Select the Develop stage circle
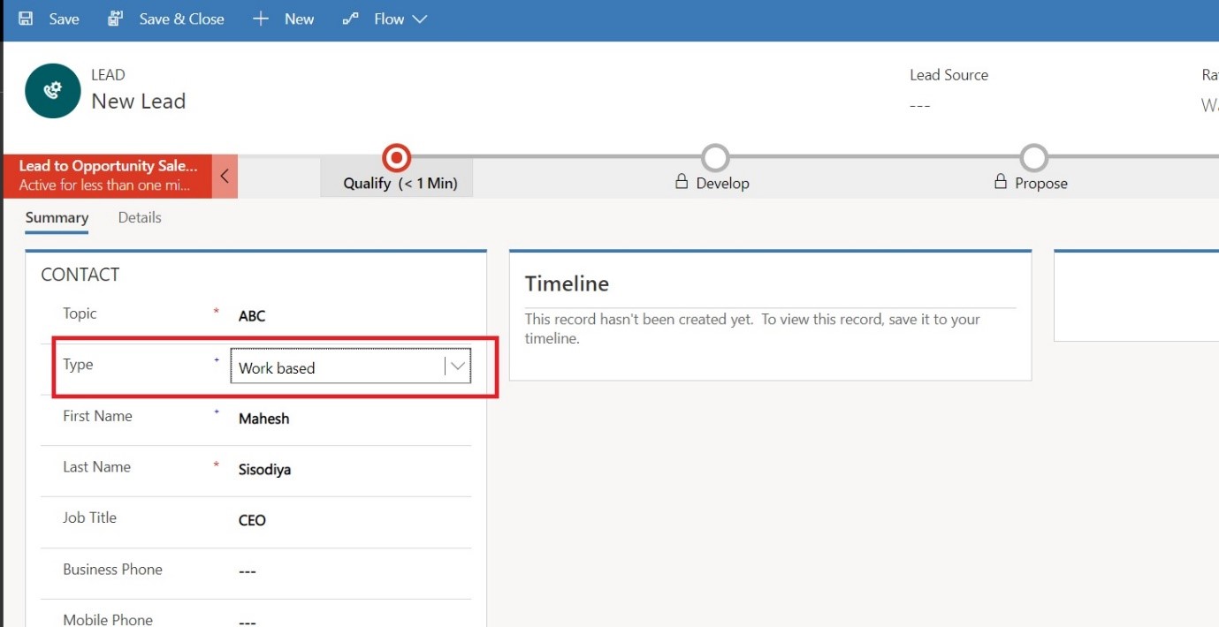 click(715, 158)
